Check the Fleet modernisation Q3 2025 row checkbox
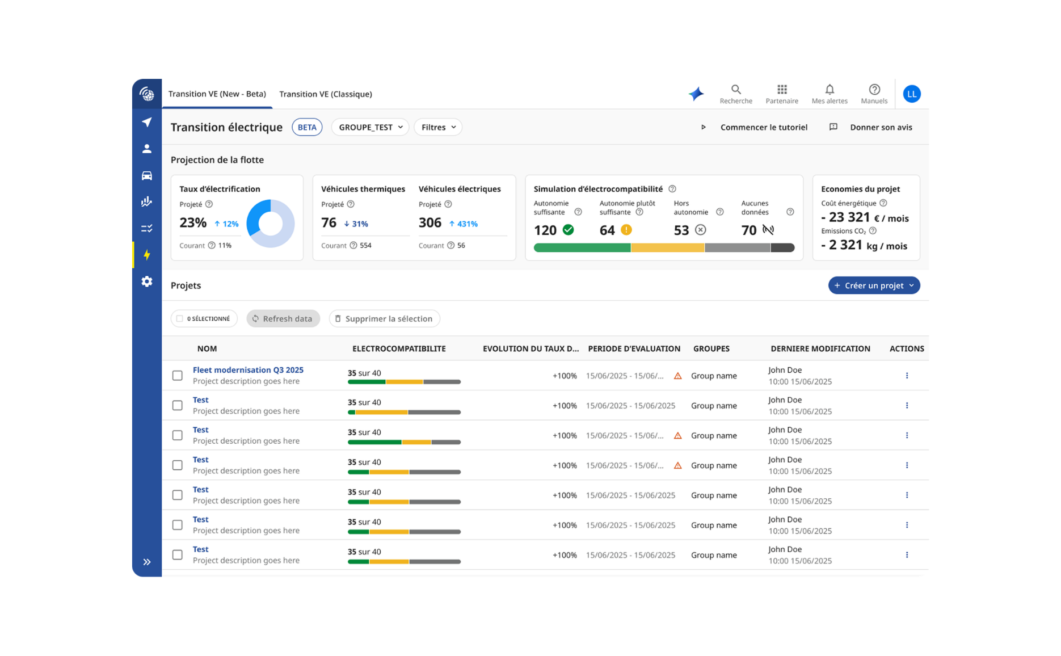 pos(178,376)
